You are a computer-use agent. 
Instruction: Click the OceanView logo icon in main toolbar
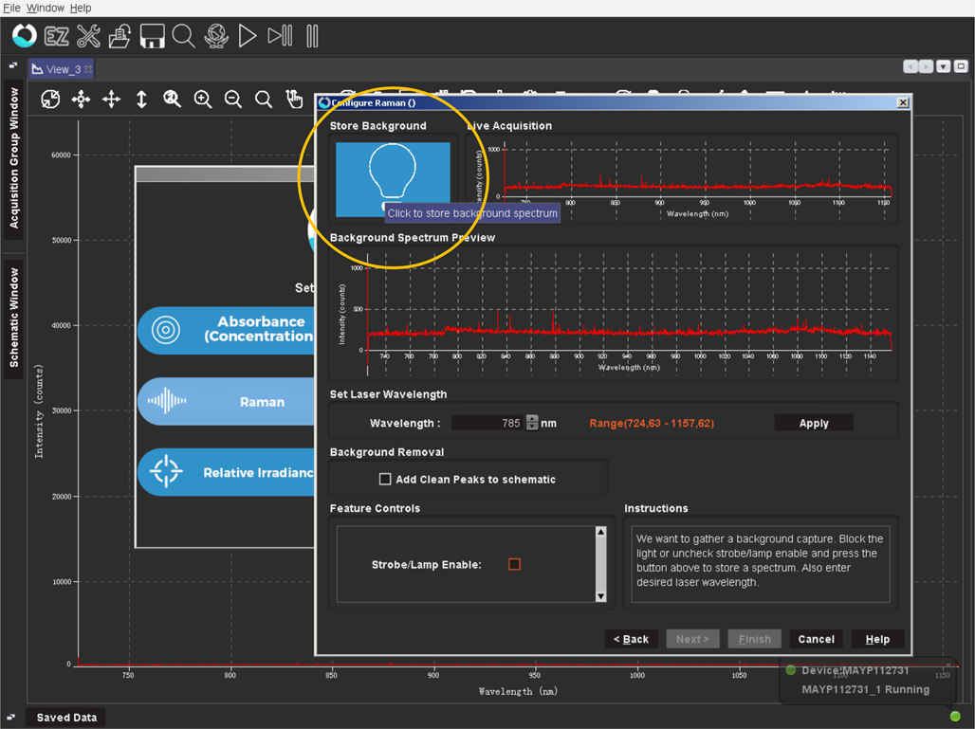click(25, 35)
